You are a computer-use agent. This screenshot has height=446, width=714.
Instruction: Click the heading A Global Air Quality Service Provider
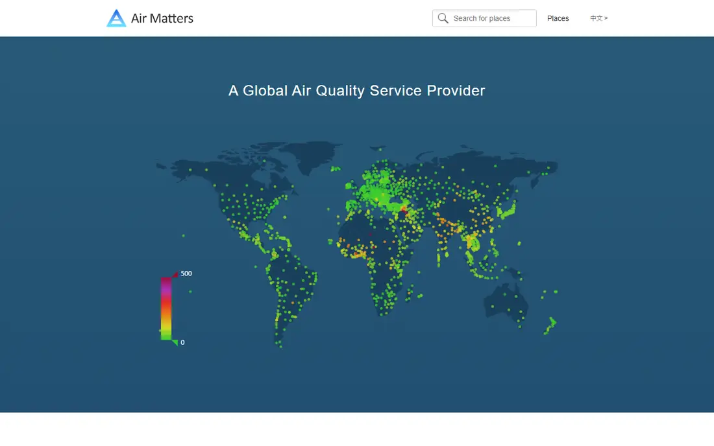[x=356, y=91]
